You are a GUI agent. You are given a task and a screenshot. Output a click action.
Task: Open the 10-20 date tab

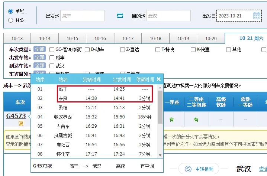211,39
